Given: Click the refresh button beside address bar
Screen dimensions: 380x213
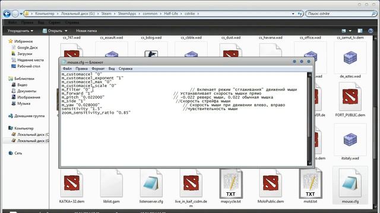Looking at the screenshot, I should (x=300, y=14).
